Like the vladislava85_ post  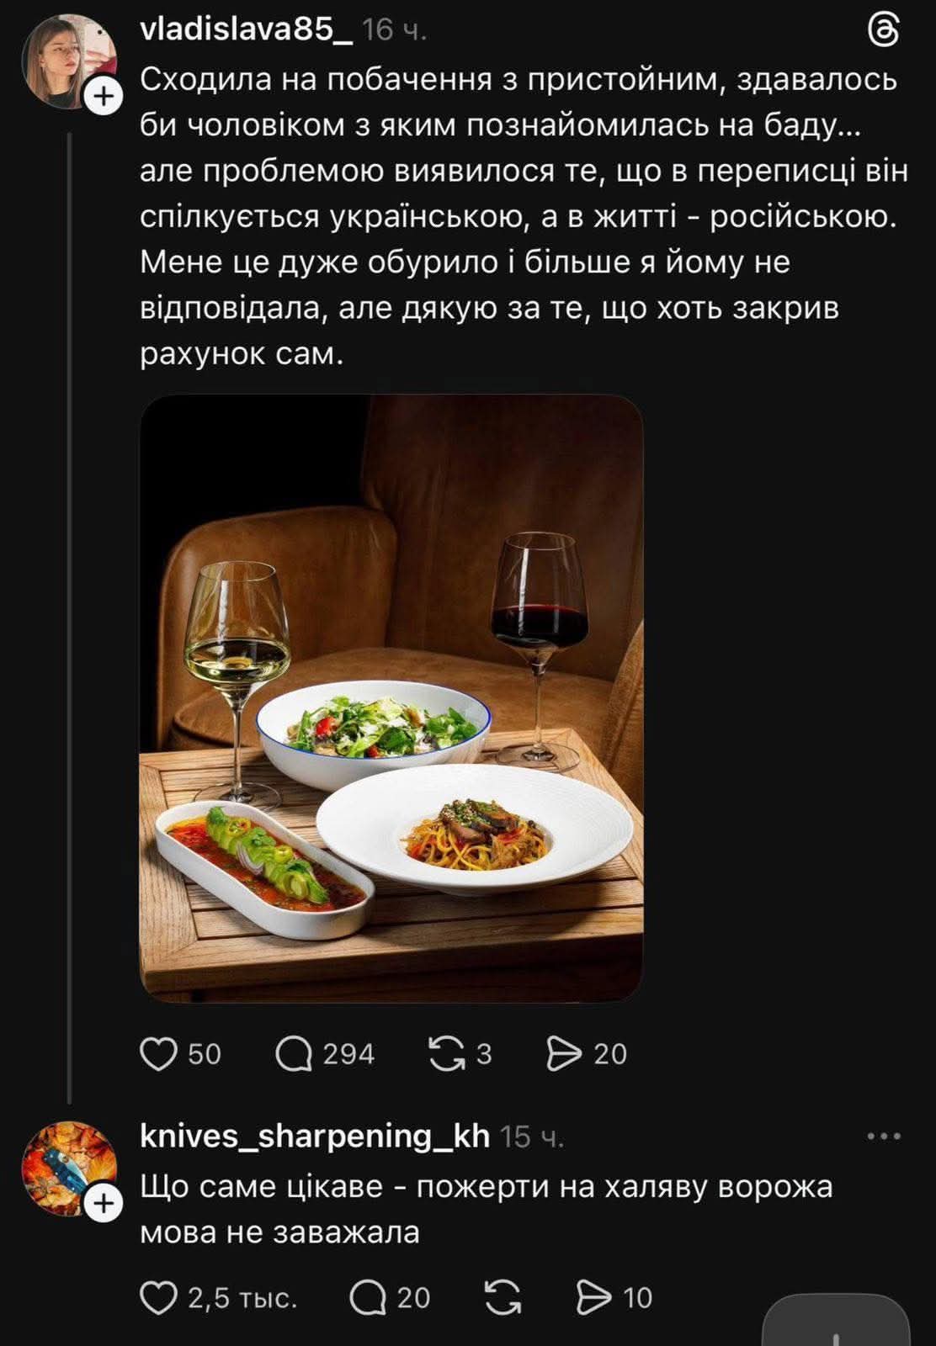[x=159, y=1053]
